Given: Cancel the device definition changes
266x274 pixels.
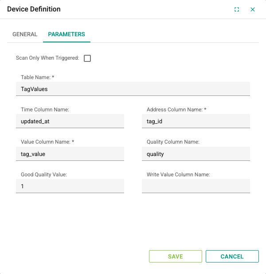Looking at the screenshot, I should click(x=232, y=256).
